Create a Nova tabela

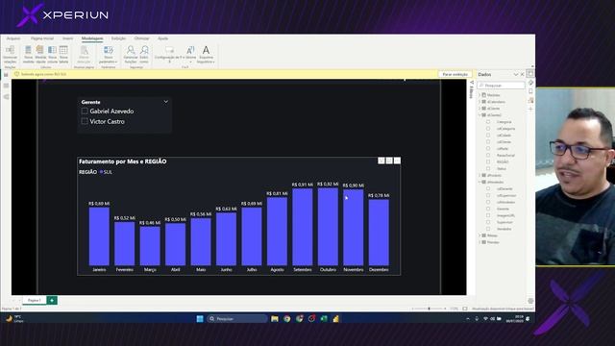click(x=63, y=54)
